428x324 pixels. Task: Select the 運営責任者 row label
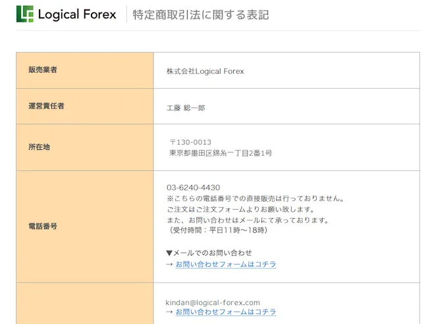click(46, 106)
